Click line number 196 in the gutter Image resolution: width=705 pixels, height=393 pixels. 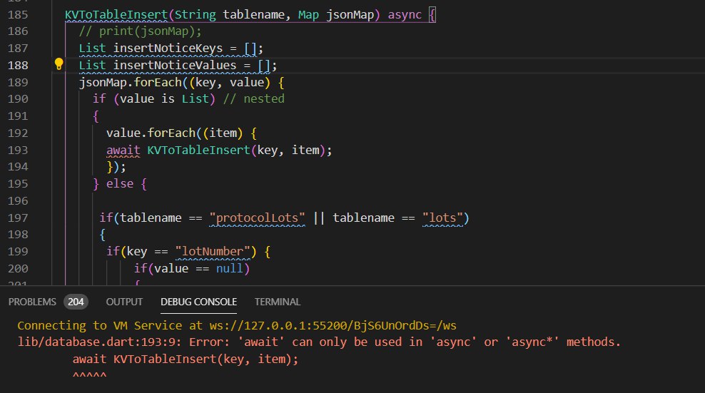click(x=18, y=201)
